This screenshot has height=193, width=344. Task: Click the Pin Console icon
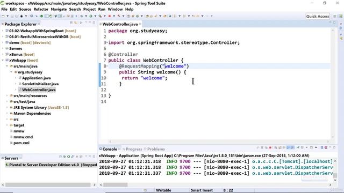click(298, 147)
